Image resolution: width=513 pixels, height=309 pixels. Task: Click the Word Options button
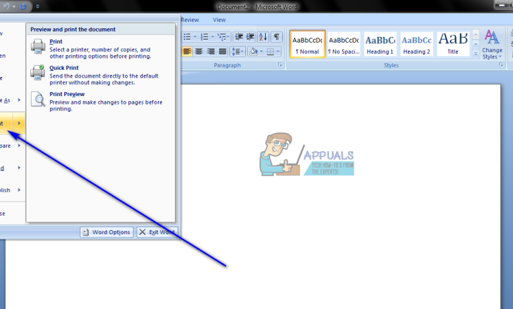tap(107, 232)
